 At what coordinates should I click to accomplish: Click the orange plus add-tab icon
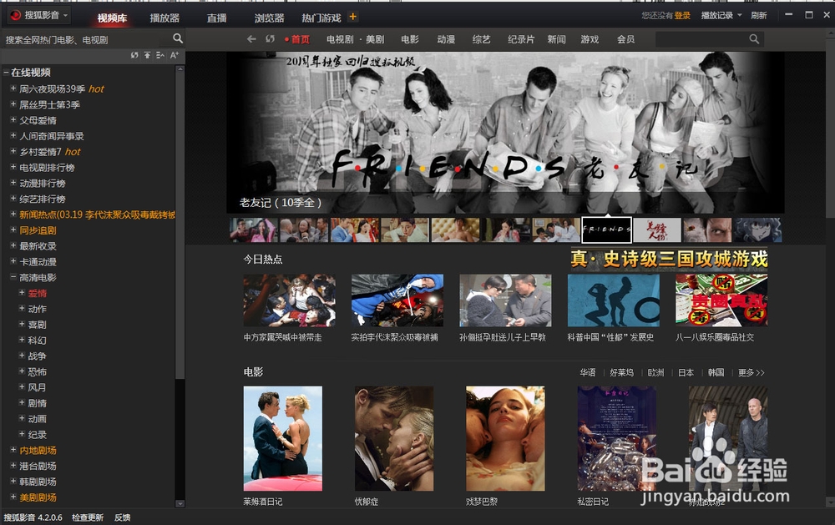click(352, 17)
